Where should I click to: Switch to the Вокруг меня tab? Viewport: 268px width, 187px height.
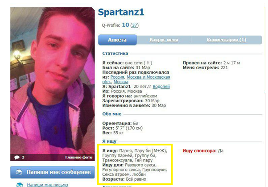[x=164, y=40]
